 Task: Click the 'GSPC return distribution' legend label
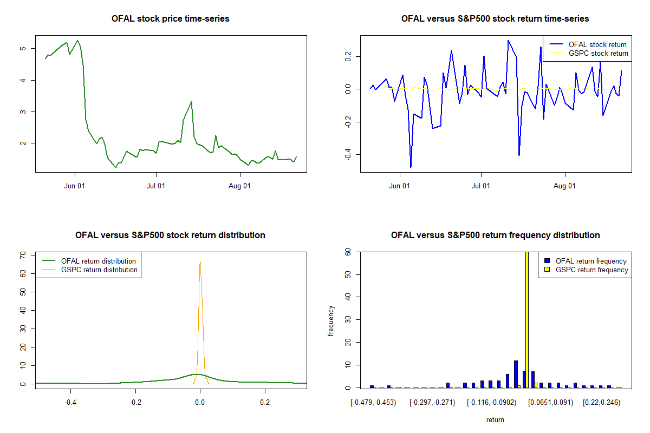pos(100,270)
